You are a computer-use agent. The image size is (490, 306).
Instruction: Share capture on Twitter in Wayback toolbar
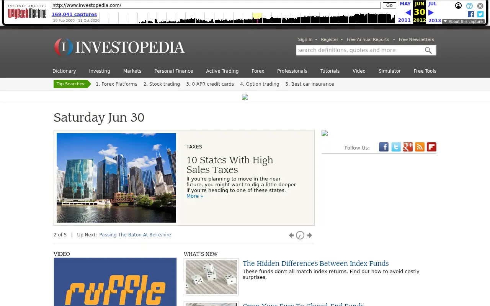pos(480,14)
